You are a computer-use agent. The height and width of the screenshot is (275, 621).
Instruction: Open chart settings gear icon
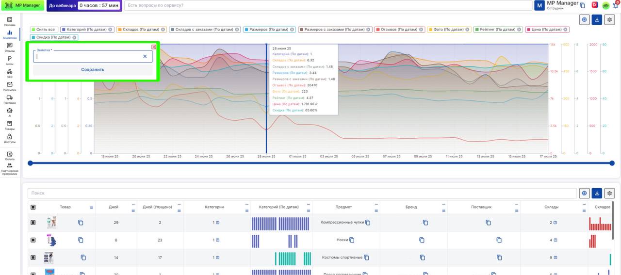pyautogui.click(x=609, y=19)
